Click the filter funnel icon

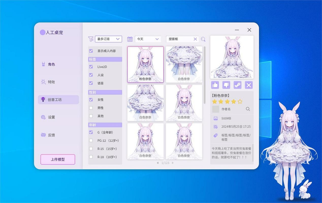pyautogui.click(x=90, y=39)
